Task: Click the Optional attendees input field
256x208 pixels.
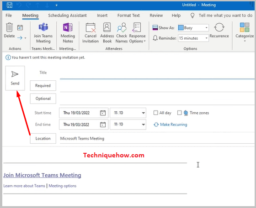Action: point(157,99)
